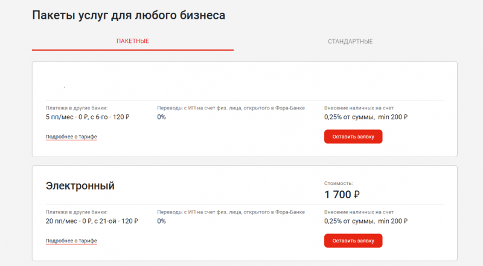Click the "Стоимость:" label
The width and height of the screenshot is (483, 266).
(x=339, y=183)
